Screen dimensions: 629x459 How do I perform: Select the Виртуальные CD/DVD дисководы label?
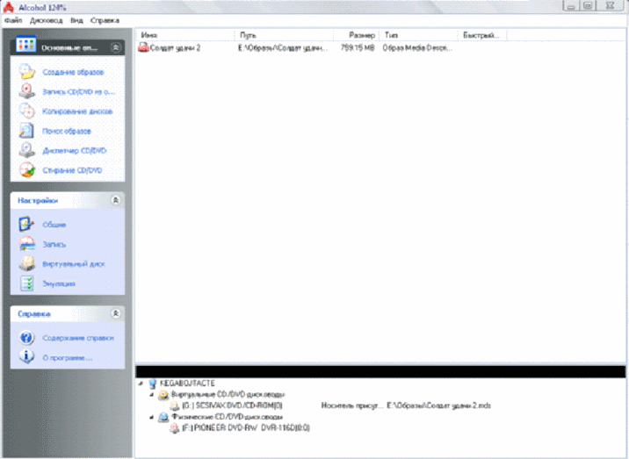point(228,395)
